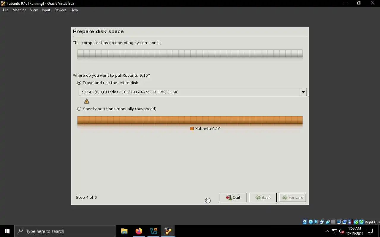This screenshot has height=237, width=380.
Task: Click the Xubuntu 9.10 legend text
Action: point(208,129)
